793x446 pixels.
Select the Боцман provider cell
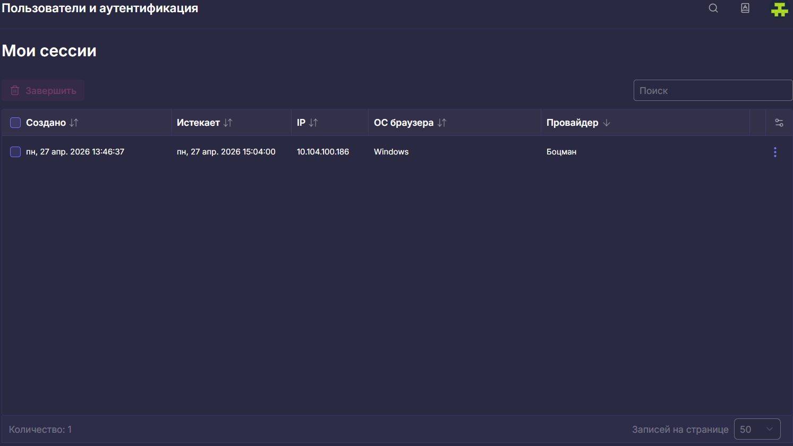click(561, 152)
